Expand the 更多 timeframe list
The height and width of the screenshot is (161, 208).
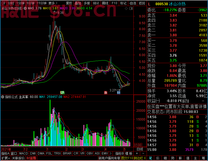53,3
